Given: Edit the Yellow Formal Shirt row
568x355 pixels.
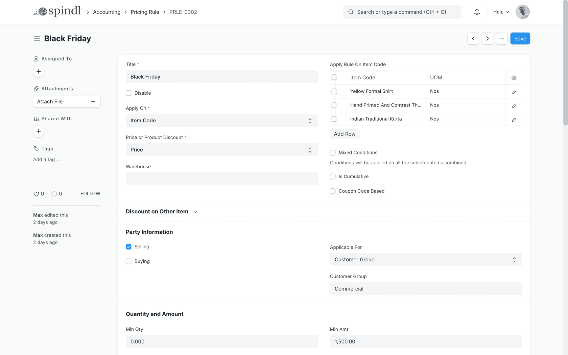Looking at the screenshot, I should coord(514,92).
